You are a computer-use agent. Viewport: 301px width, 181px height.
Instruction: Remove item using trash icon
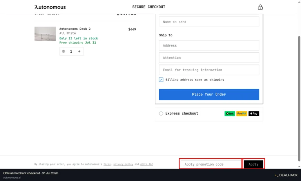pyautogui.click(x=63, y=51)
